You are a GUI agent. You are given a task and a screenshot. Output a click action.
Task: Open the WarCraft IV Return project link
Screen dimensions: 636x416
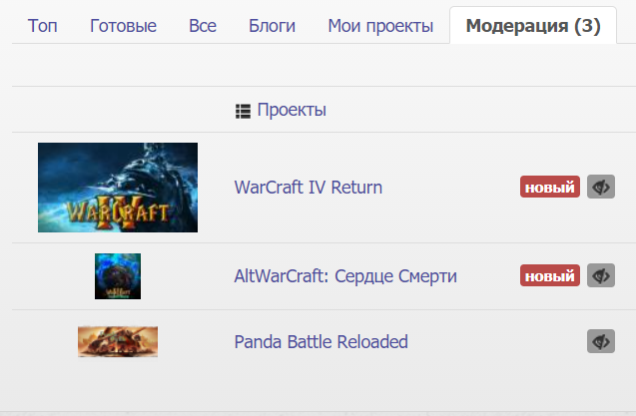(x=309, y=188)
